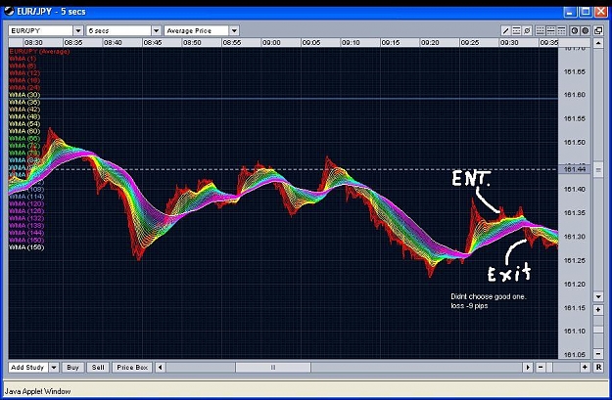Click the horizontal zoom plus button
Viewport: 612px width, 400px height.
coord(585,368)
